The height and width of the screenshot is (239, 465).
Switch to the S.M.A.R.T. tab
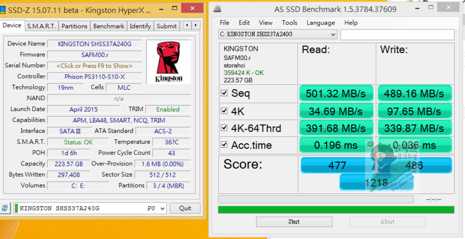[x=41, y=26]
